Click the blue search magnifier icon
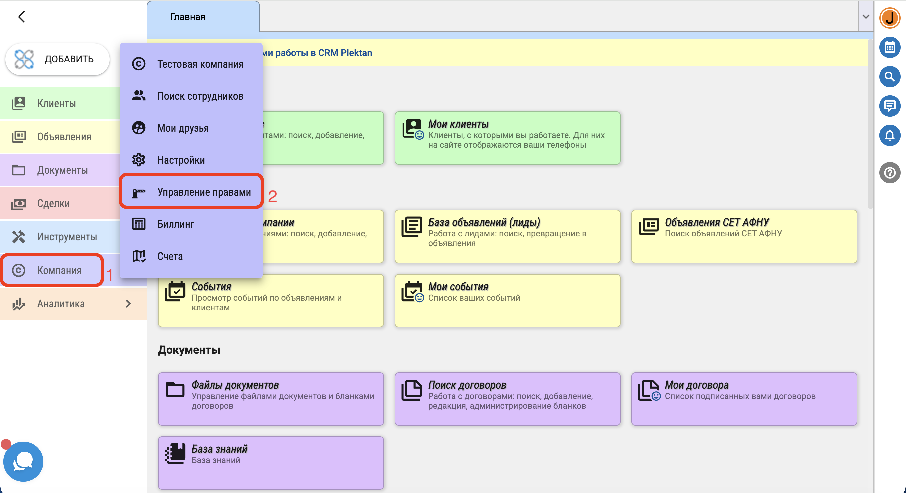This screenshot has height=493, width=906. pos(889,77)
